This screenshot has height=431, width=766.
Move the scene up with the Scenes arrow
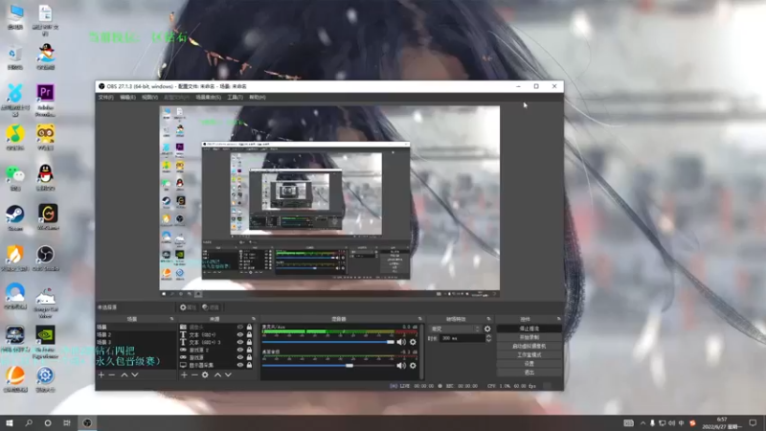124,374
